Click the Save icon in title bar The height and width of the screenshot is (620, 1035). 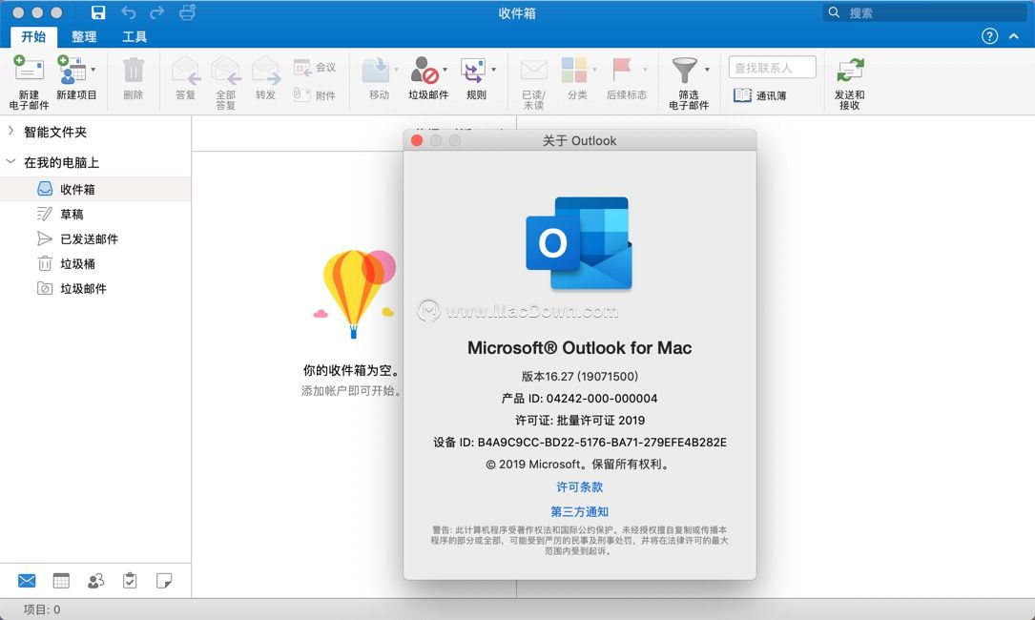(98, 12)
